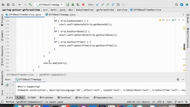Save all using the floppy disk icon
Screen dimensions: 190x107
click(8, 5)
